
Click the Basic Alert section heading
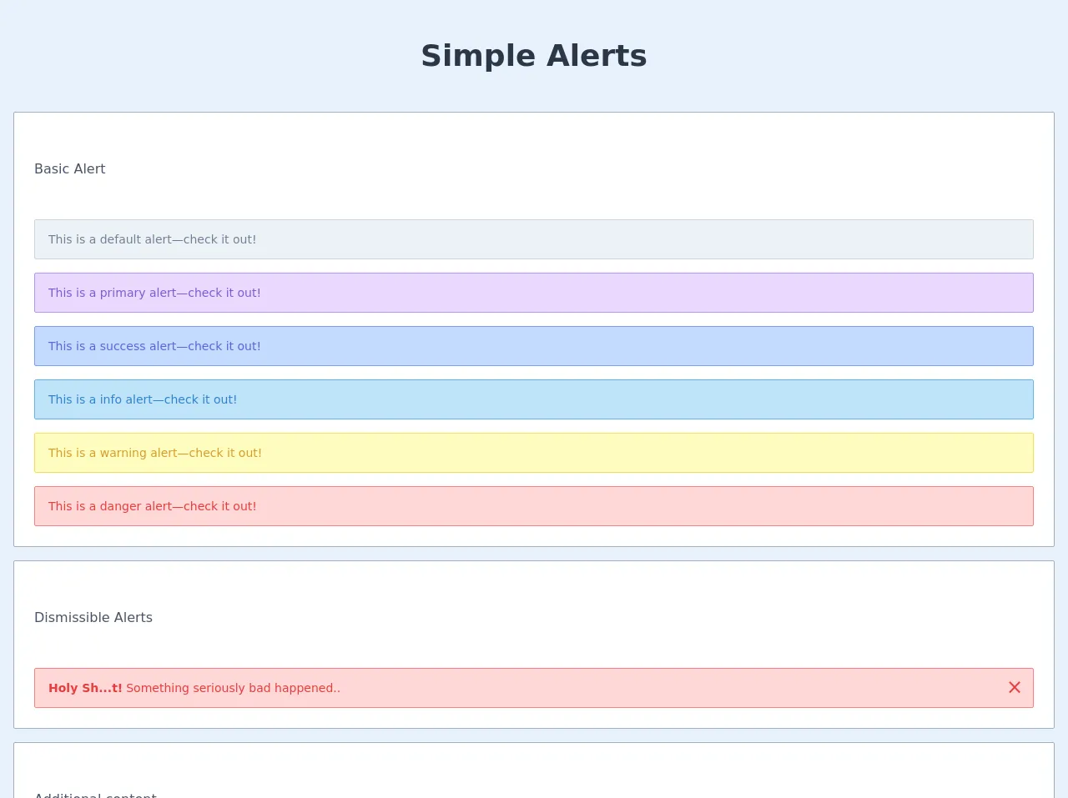pos(70,168)
